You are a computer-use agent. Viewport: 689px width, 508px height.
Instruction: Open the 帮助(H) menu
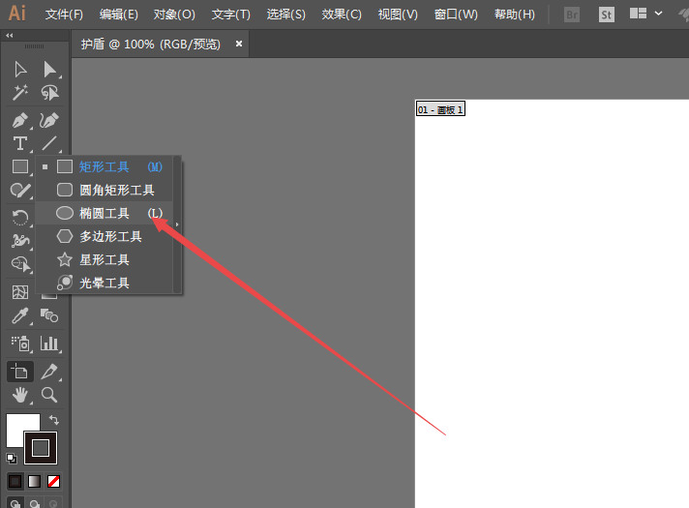pos(515,15)
